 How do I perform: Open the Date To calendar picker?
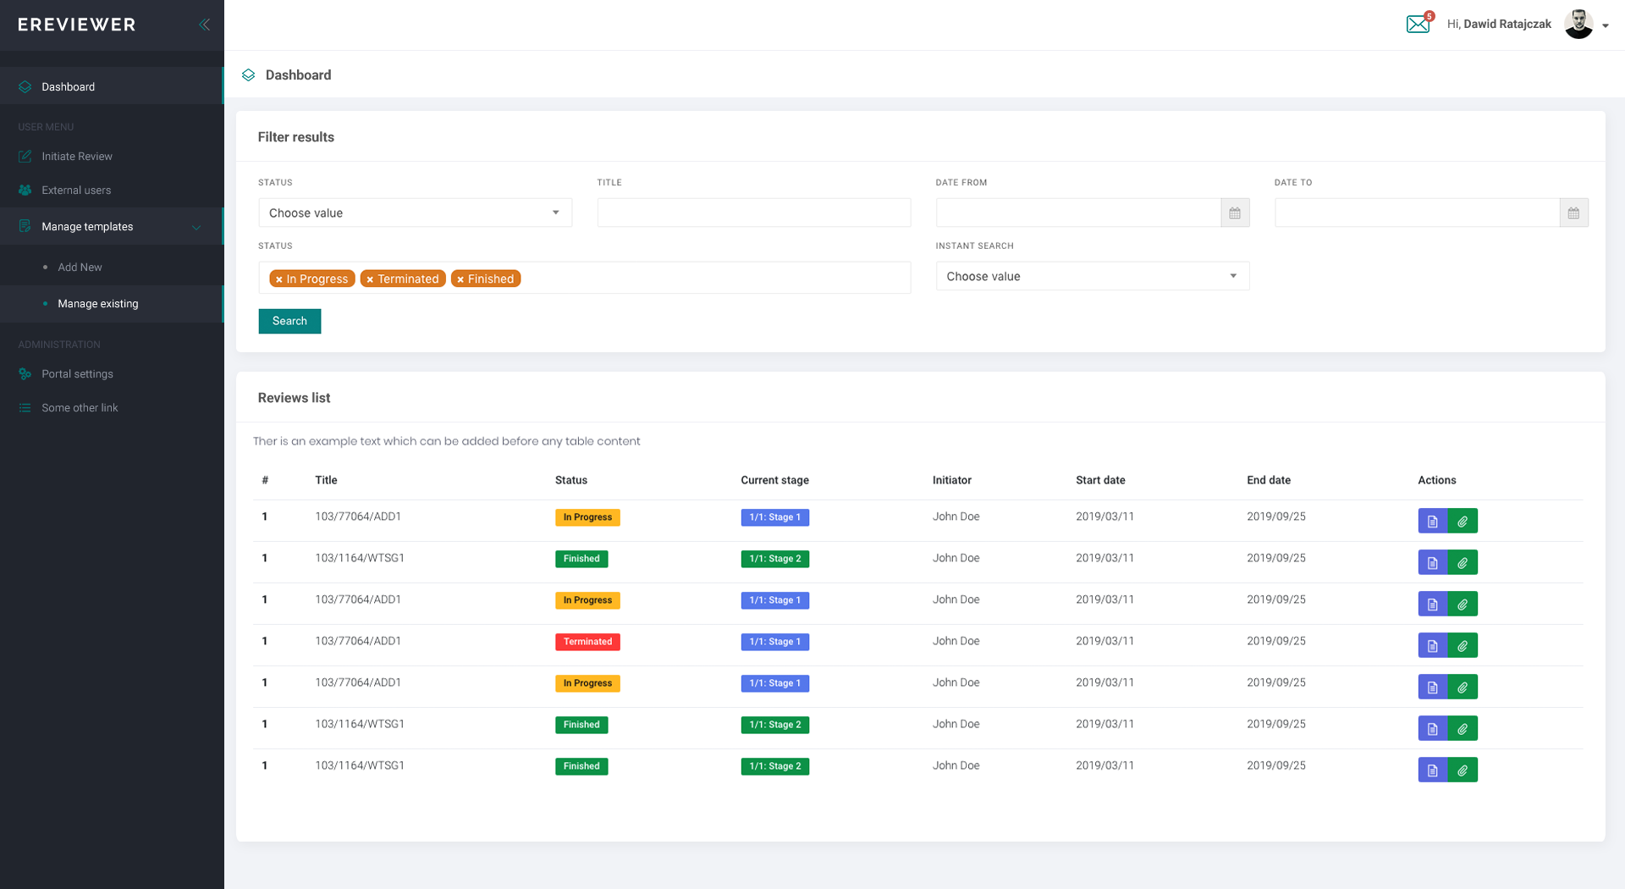pyautogui.click(x=1573, y=213)
